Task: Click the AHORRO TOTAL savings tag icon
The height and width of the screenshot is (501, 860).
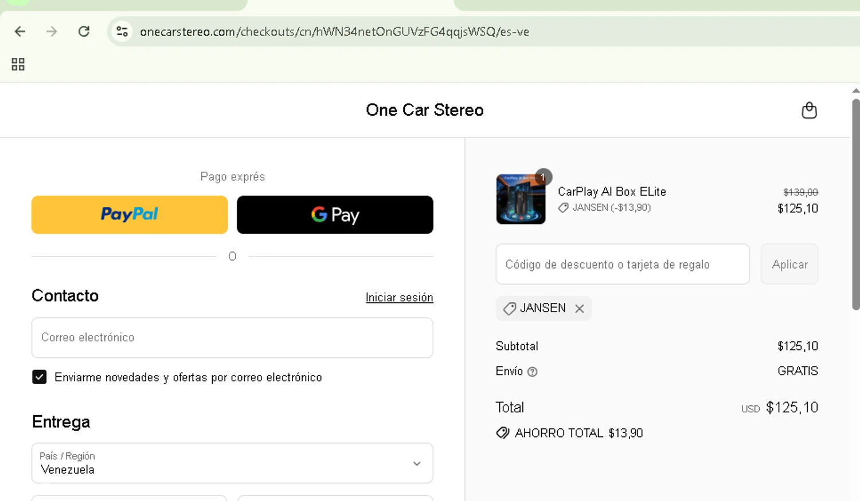Action: tap(503, 433)
